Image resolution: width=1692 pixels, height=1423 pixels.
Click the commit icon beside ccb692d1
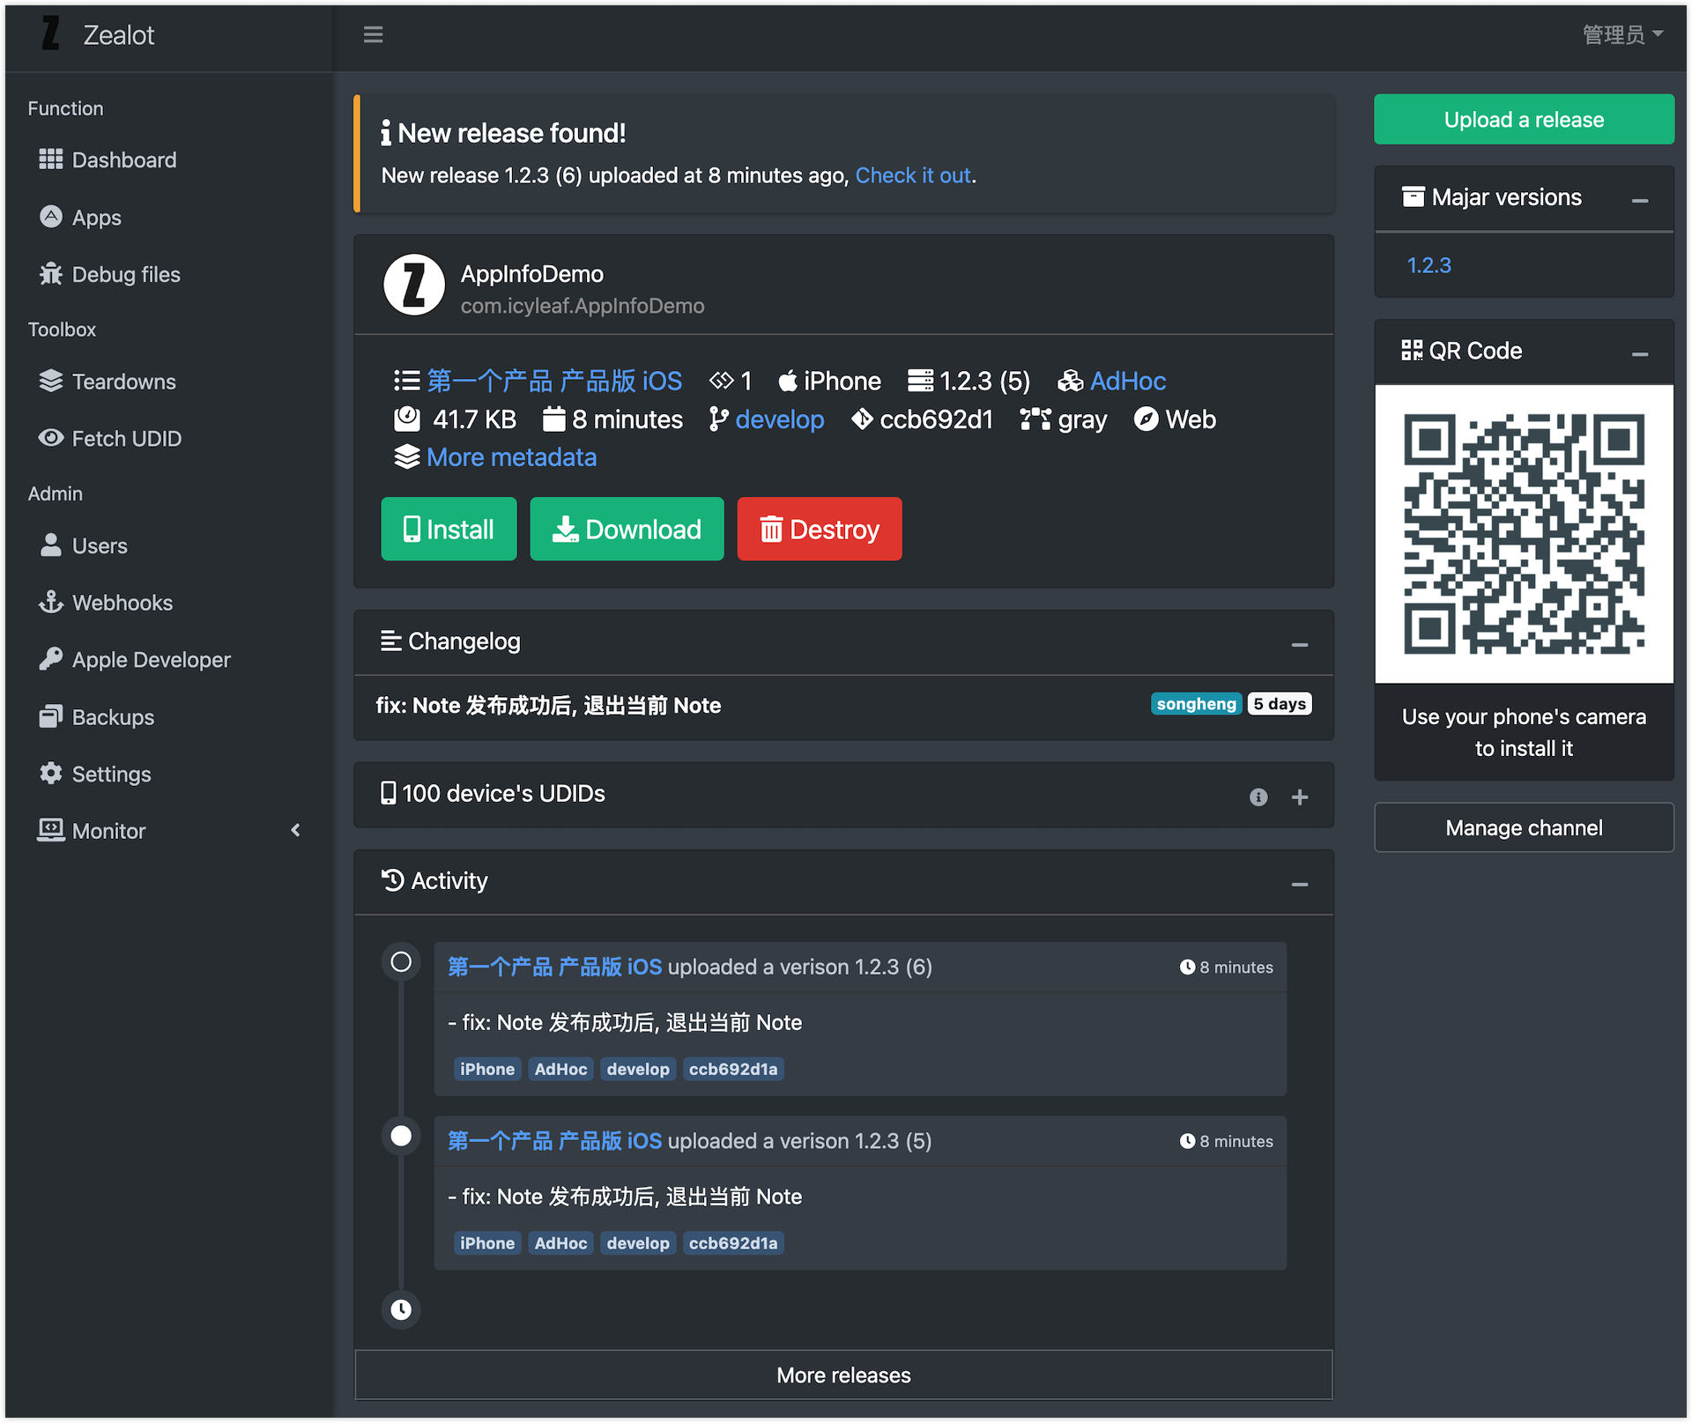tap(862, 419)
